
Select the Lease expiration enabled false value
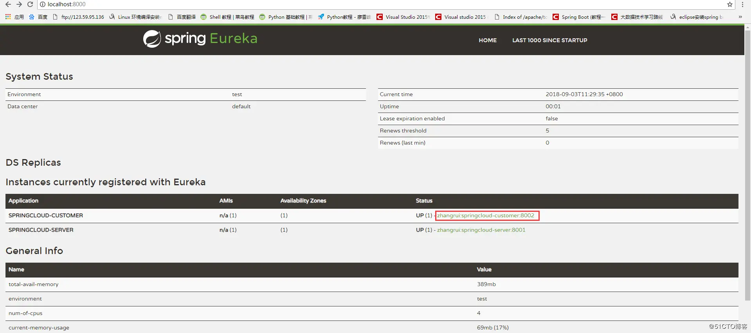552,118
